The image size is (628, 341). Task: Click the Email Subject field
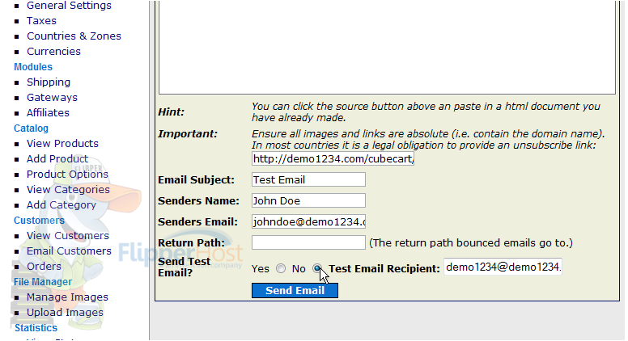[x=308, y=179]
